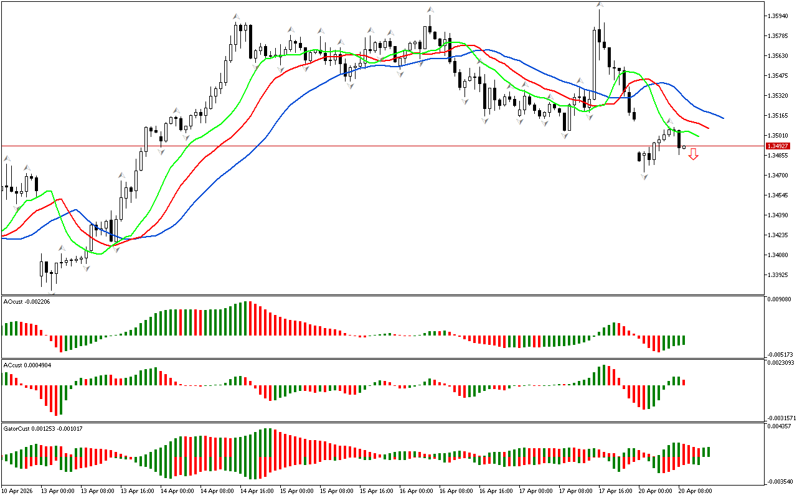797x498 pixels.
Task: Click the right end of the blue Alligator line
Action: (x=723, y=118)
